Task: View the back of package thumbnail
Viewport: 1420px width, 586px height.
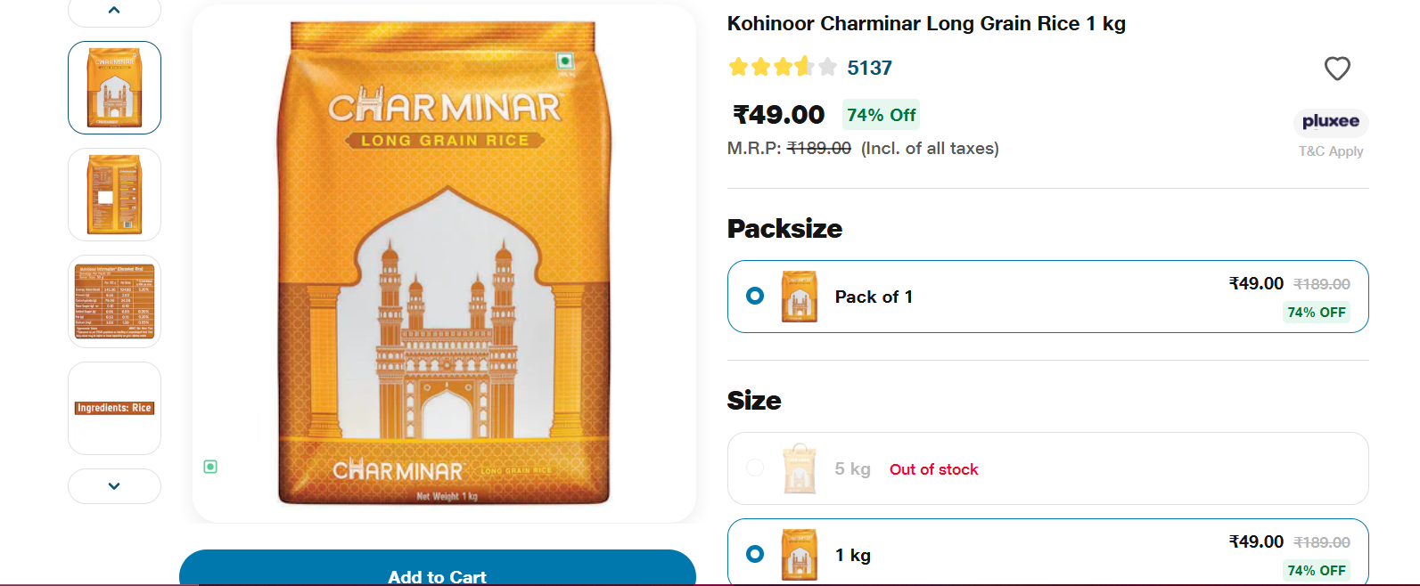Action: (x=115, y=194)
